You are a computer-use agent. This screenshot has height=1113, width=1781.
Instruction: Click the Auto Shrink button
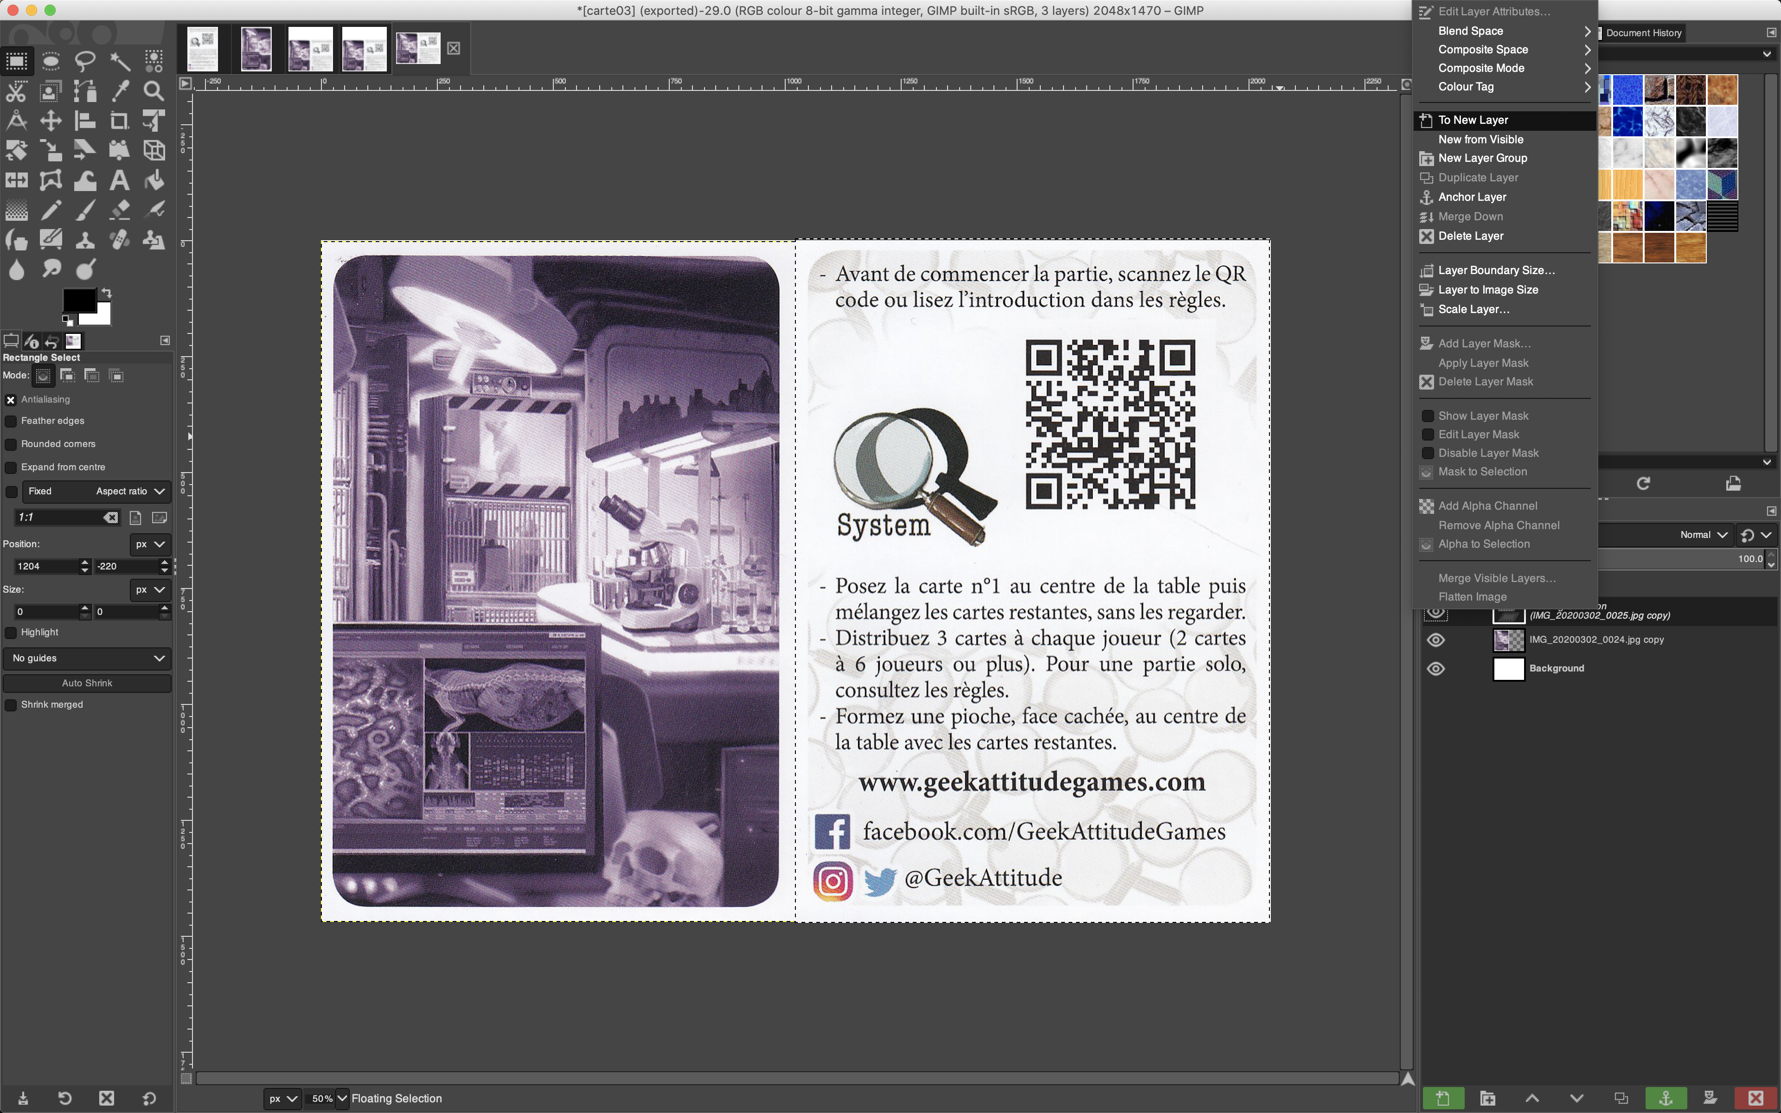(88, 683)
